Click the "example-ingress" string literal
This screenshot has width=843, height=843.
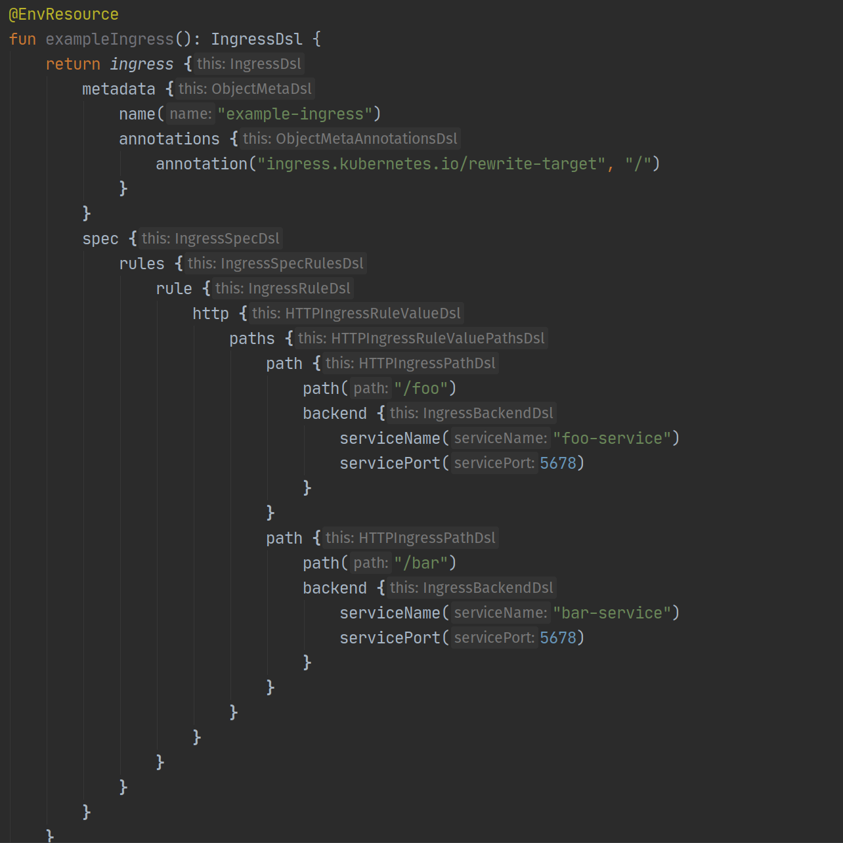295,114
